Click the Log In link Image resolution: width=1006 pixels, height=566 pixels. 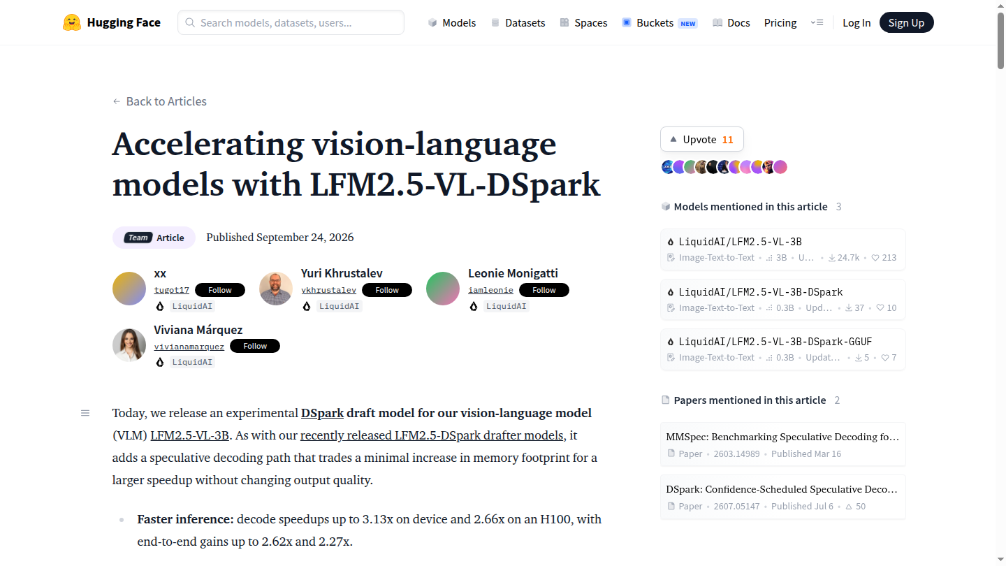point(856,22)
